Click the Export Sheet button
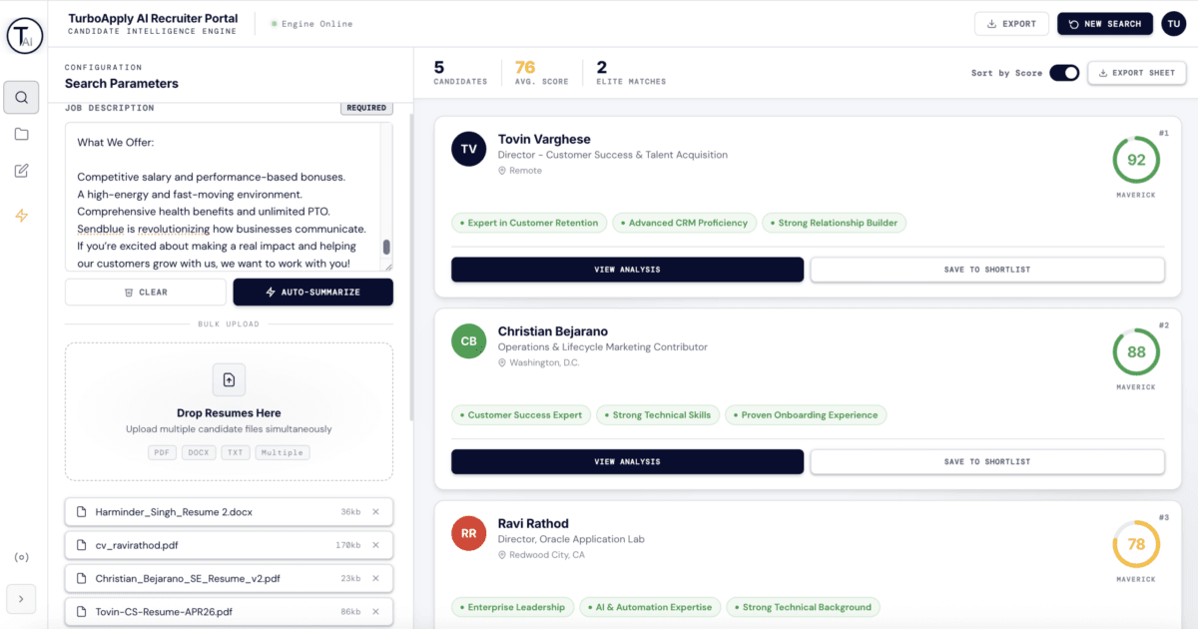Viewport: 1198px width, 629px height. coord(1137,73)
